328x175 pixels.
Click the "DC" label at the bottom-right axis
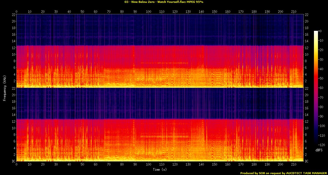pyautogui.click(x=307, y=161)
